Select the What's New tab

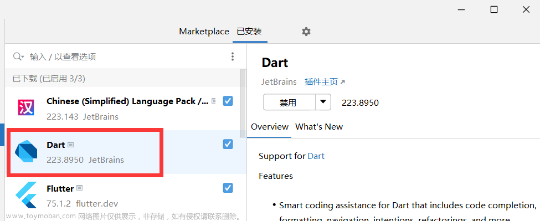319,127
